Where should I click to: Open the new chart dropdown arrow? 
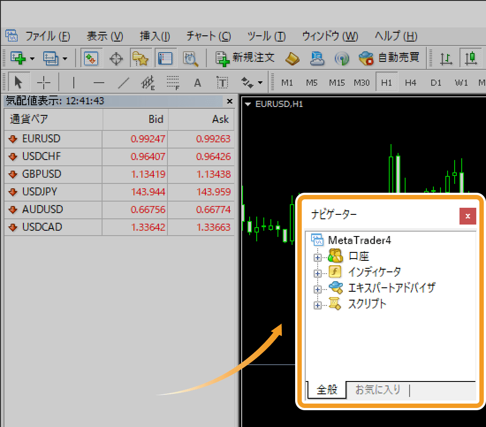click(32, 58)
